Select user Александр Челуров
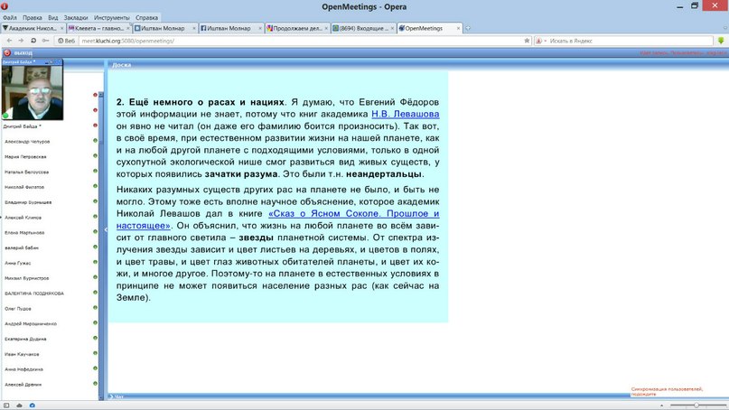729x410 pixels. point(27,141)
